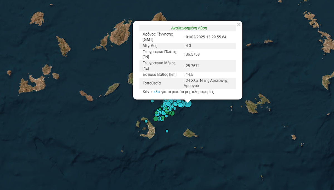
Task: Click the 'Τοποθεσία' label
Action: [x=152, y=83]
